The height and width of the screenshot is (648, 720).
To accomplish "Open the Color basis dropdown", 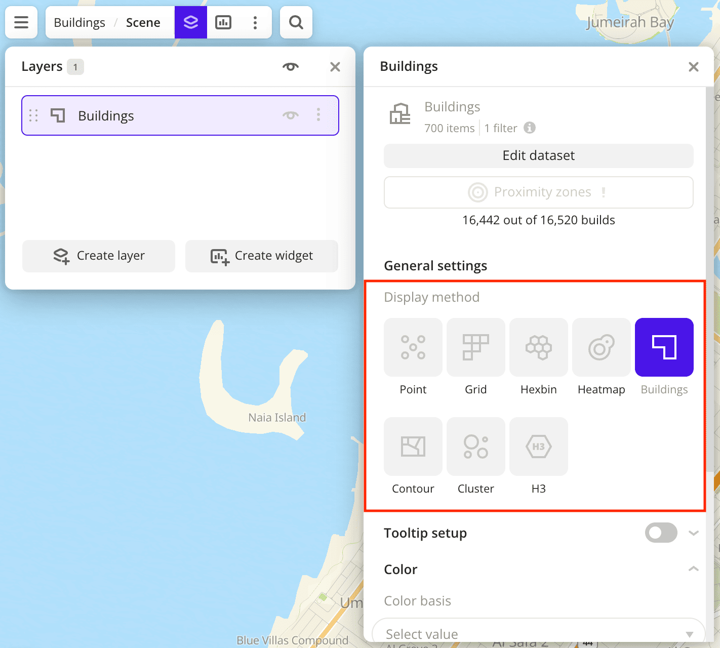I will coord(538,633).
